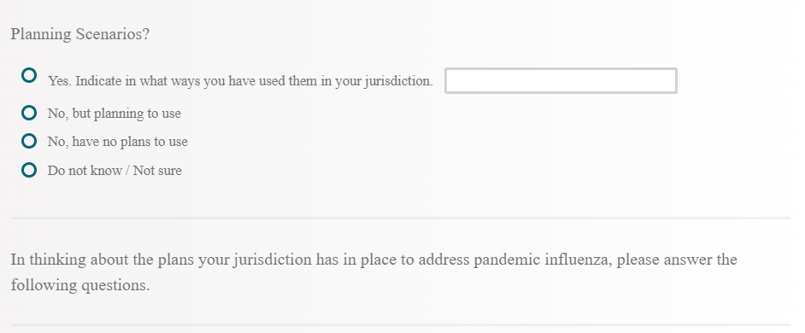Click the "Planning Scenarios?" question heading

(x=80, y=34)
